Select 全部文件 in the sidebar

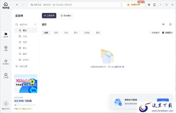click(x=23, y=24)
